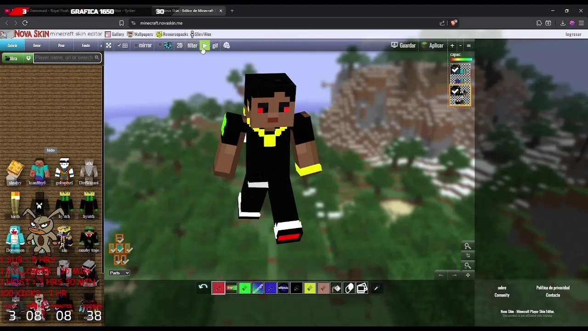This screenshot has height=331, width=588.
Task: Pick the paint bucket fill tool
Action: (336, 288)
